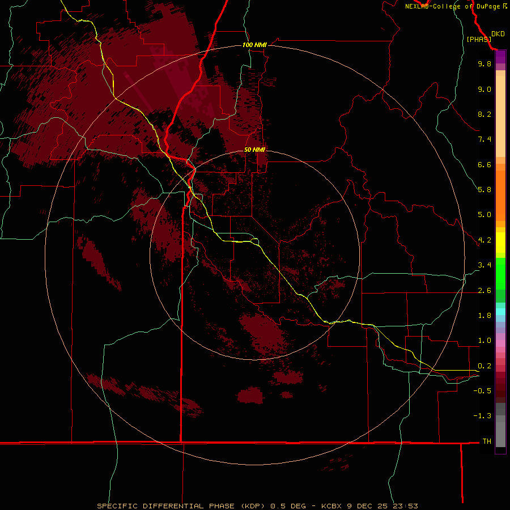Pick the bright green swatch in the legend

coord(500,274)
